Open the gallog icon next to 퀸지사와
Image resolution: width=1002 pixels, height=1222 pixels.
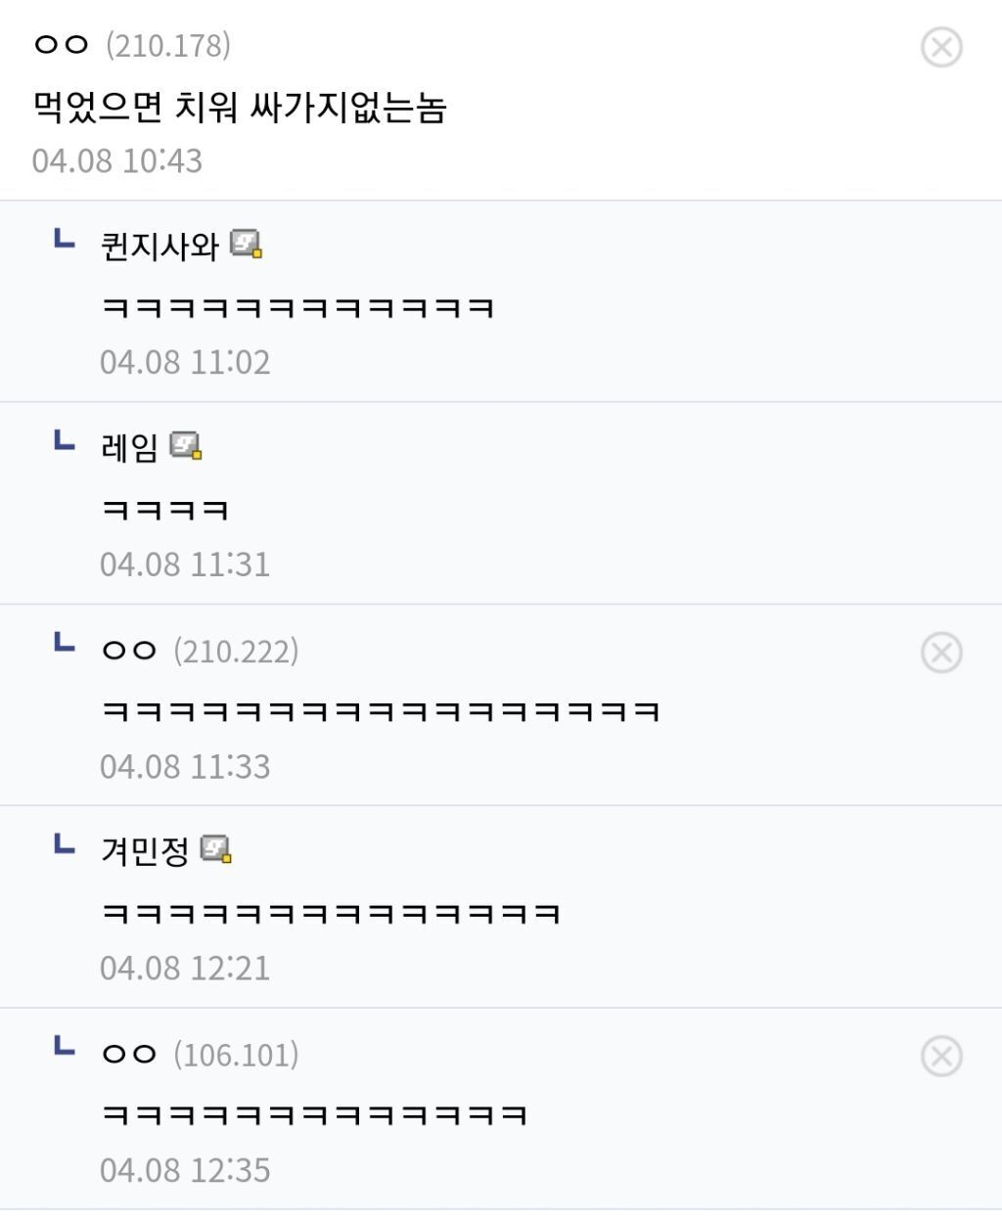coord(247,244)
